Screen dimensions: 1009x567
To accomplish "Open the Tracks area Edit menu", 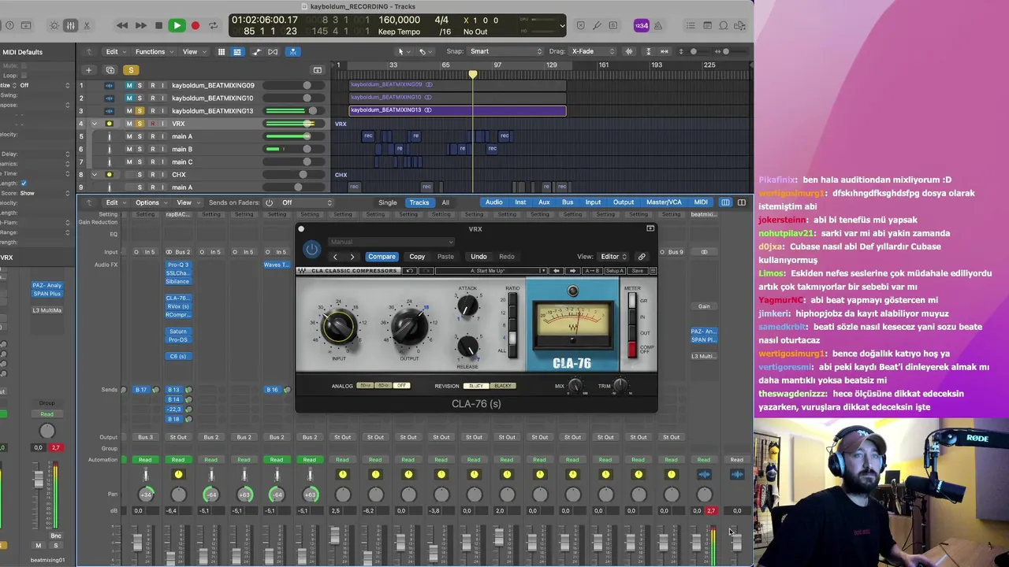I will pyautogui.click(x=115, y=52).
